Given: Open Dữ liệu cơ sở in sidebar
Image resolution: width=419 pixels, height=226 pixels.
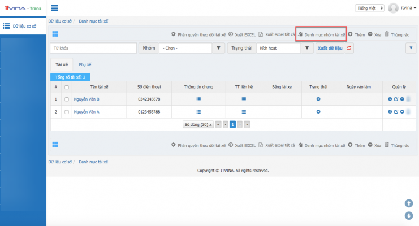Looking at the screenshot, I should pyautogui.click(x=23, y=26).
